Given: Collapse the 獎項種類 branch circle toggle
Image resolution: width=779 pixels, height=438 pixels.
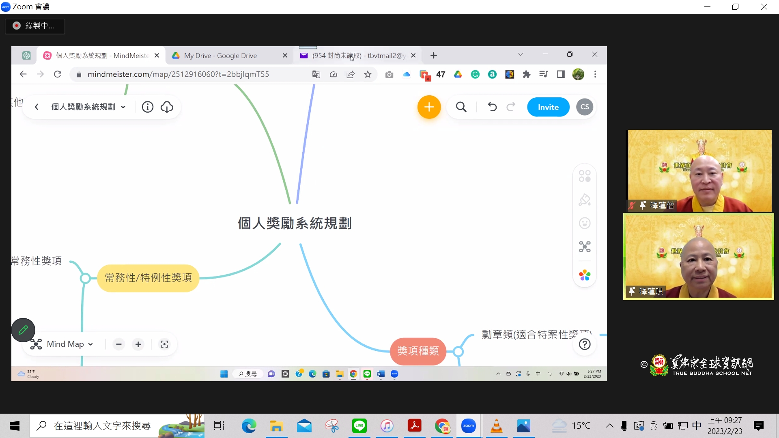Looking at the screenshot, I should point(458,351).
